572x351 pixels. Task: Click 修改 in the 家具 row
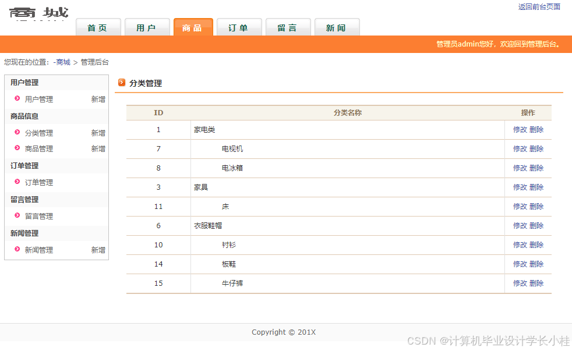click(x=520, y=187)
